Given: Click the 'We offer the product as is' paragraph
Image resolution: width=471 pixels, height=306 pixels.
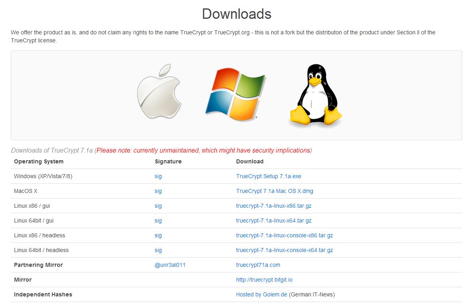Looking at the screenshot, I should pyautogui.click(x=223, y=36).
